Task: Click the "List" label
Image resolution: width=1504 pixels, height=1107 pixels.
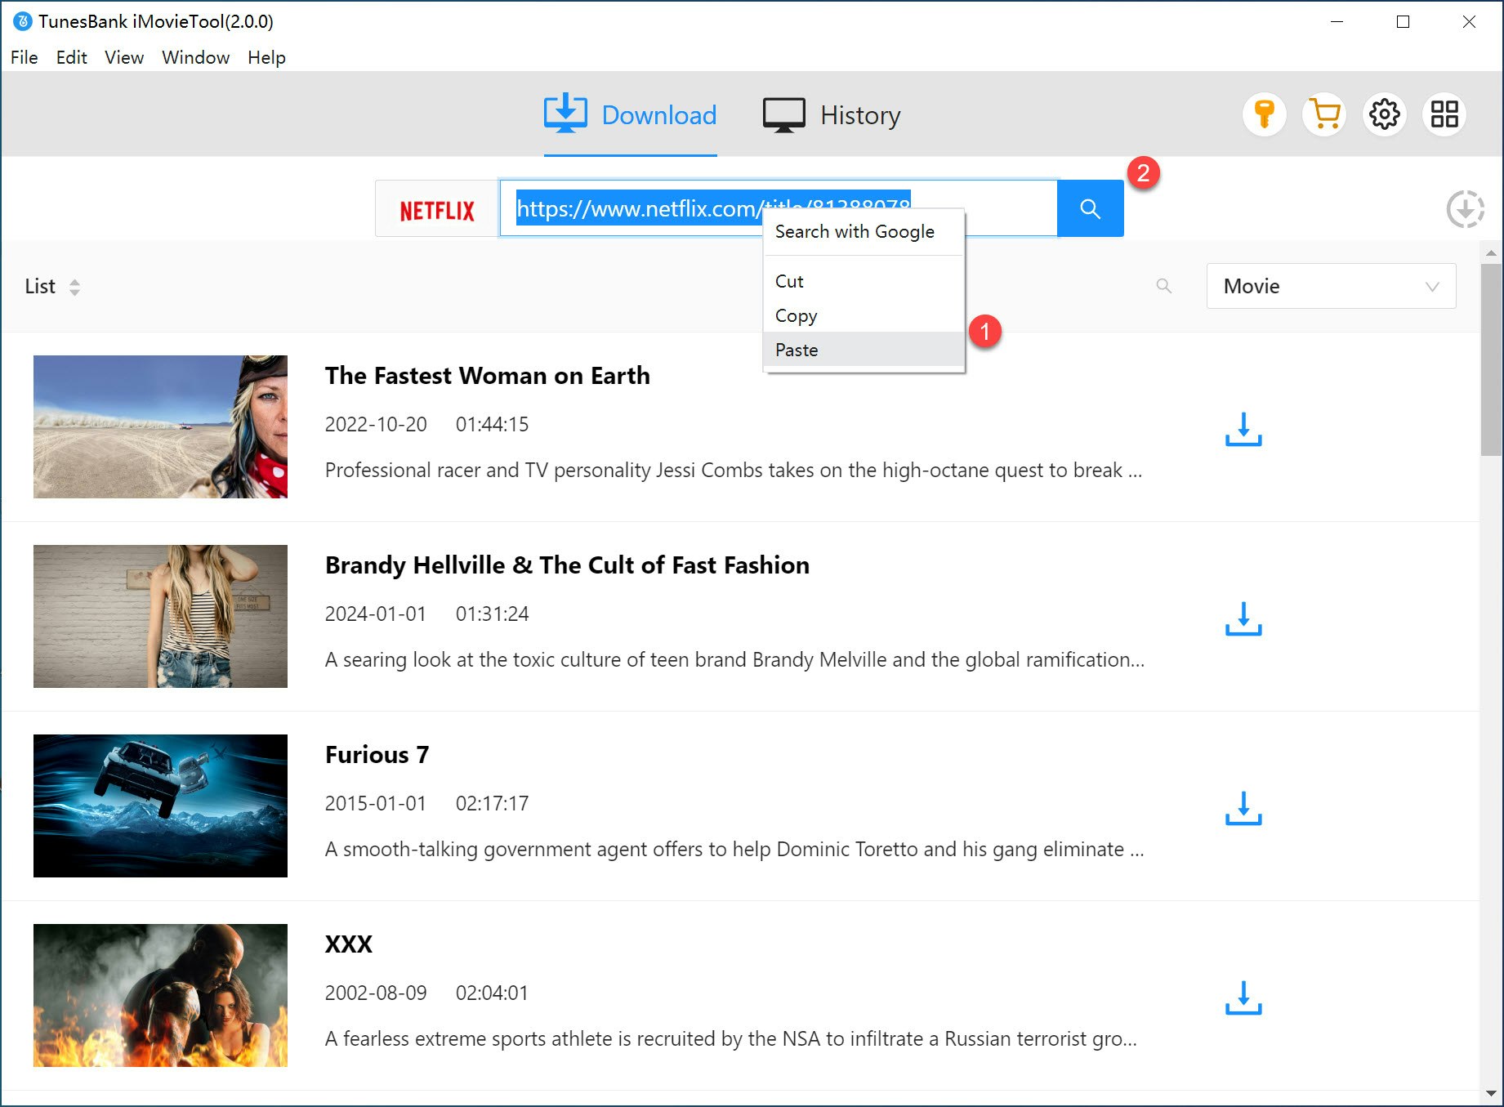Action: (40, 286)
